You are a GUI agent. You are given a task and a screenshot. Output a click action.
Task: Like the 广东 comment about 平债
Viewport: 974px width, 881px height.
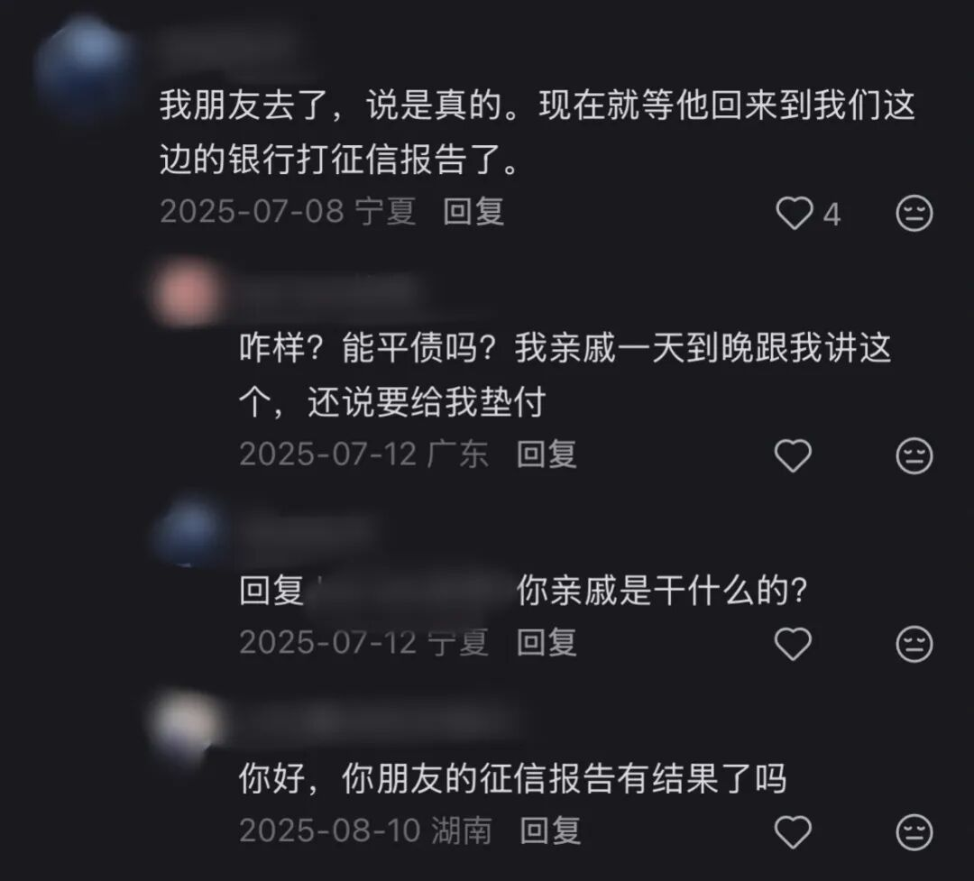point(794,455)
